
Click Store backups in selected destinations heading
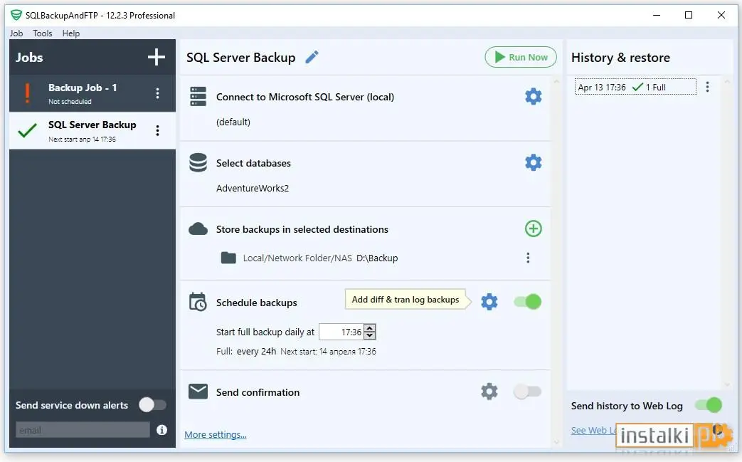coord(302,230)
